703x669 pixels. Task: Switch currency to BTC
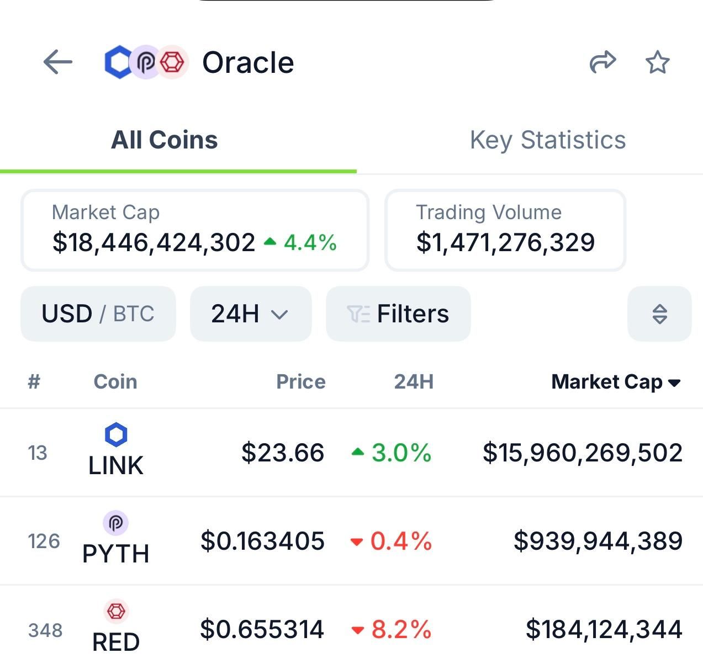point(134,314)
